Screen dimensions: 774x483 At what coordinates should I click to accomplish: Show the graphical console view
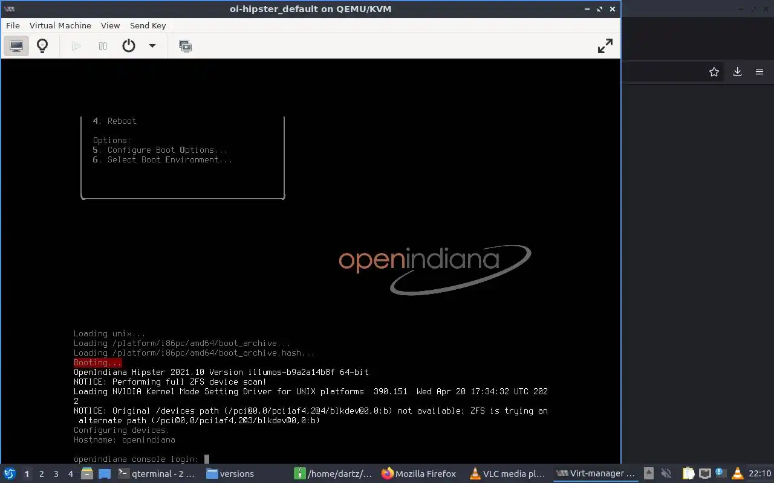point(16,46)
